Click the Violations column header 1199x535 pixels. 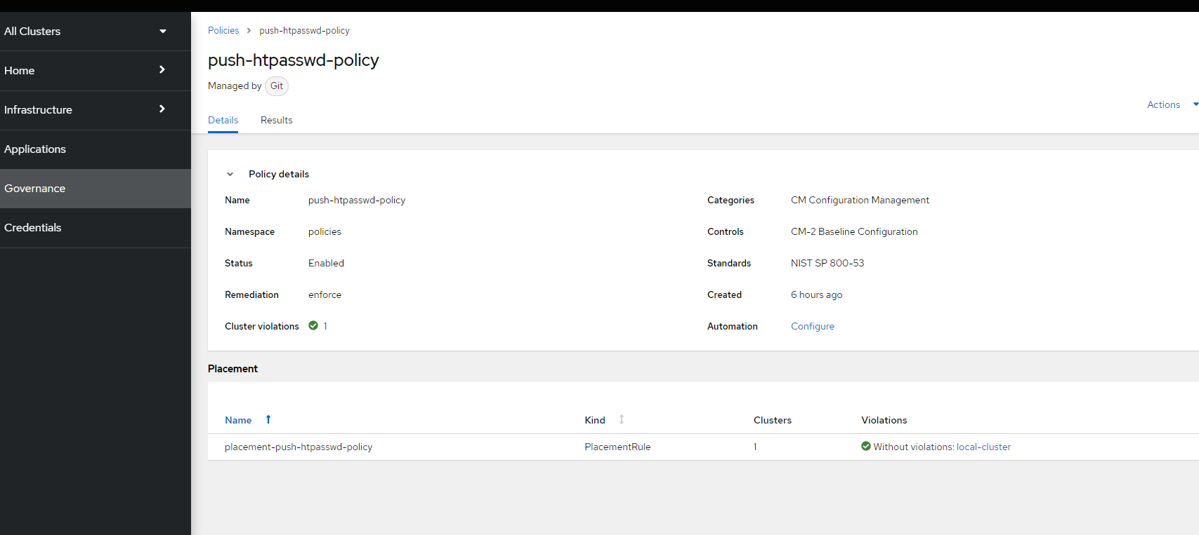click(884, 420)
